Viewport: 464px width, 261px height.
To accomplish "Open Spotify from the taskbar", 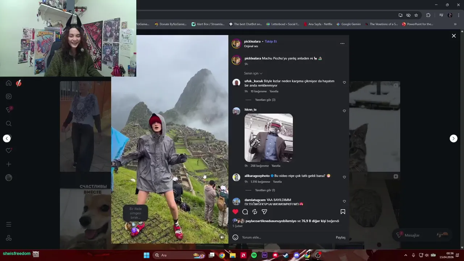I will point(254,255).
